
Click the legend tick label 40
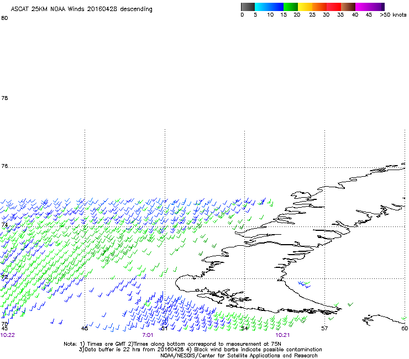[x=355, y=15]
